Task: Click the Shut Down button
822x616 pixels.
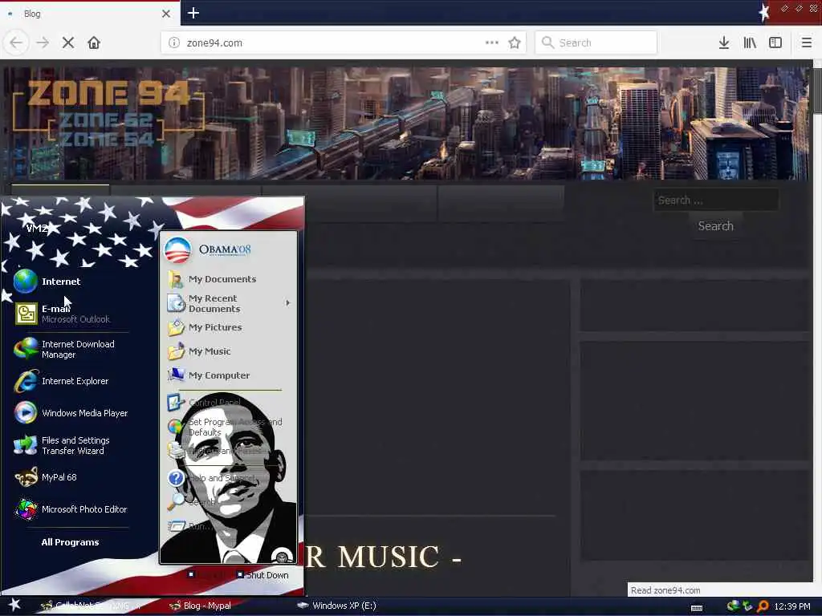Action: [262, 575]
